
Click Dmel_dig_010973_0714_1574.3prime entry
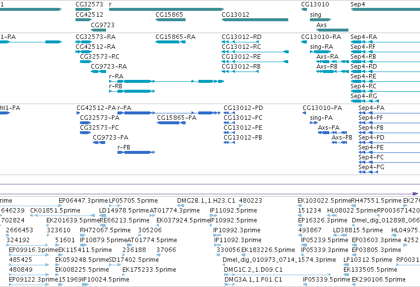[x=279, y=260]
